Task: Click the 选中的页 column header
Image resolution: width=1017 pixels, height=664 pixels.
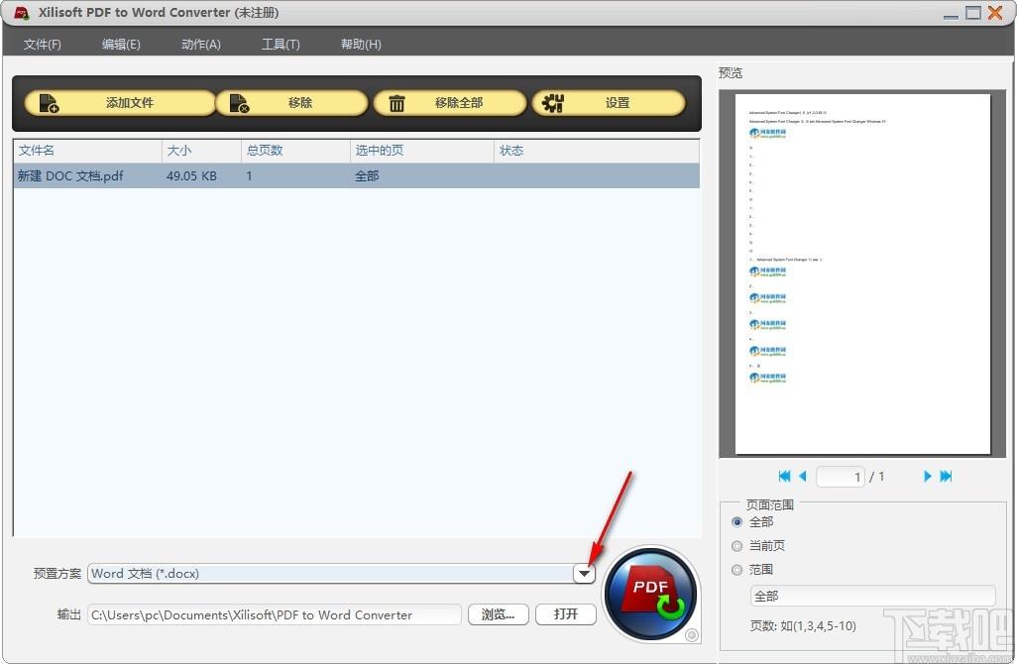Action: (421, 151)
